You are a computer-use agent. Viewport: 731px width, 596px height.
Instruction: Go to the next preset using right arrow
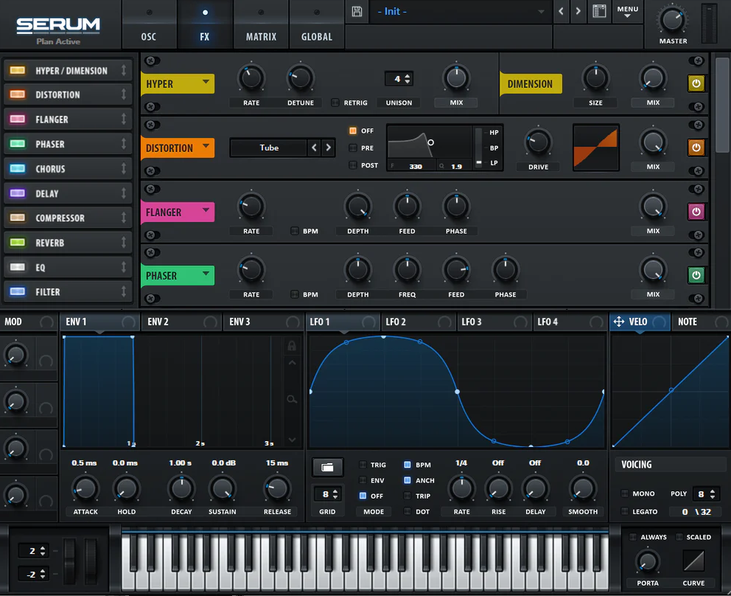(578, 12)
